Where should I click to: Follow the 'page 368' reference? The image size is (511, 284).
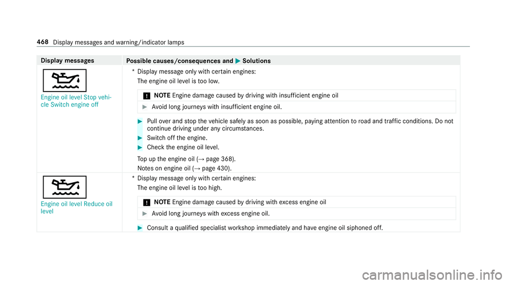220,159
